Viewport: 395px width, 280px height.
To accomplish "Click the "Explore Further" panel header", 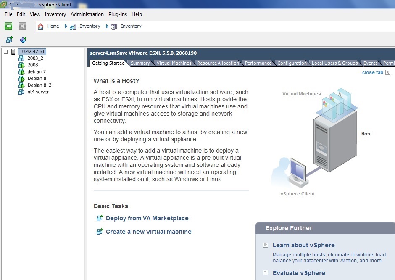I will coord(325,228).
